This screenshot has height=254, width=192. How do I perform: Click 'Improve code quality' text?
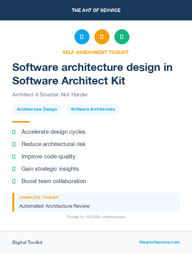tap(48, 156)
